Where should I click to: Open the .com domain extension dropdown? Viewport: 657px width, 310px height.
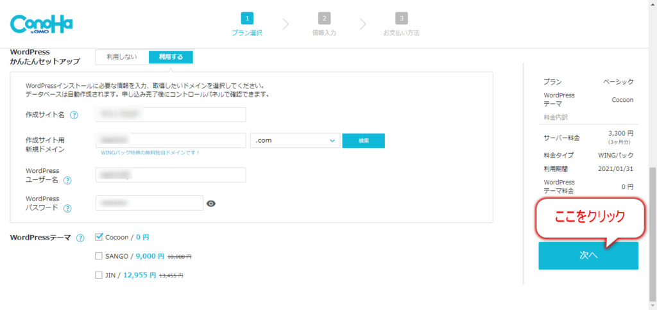[x=295, y=140]
